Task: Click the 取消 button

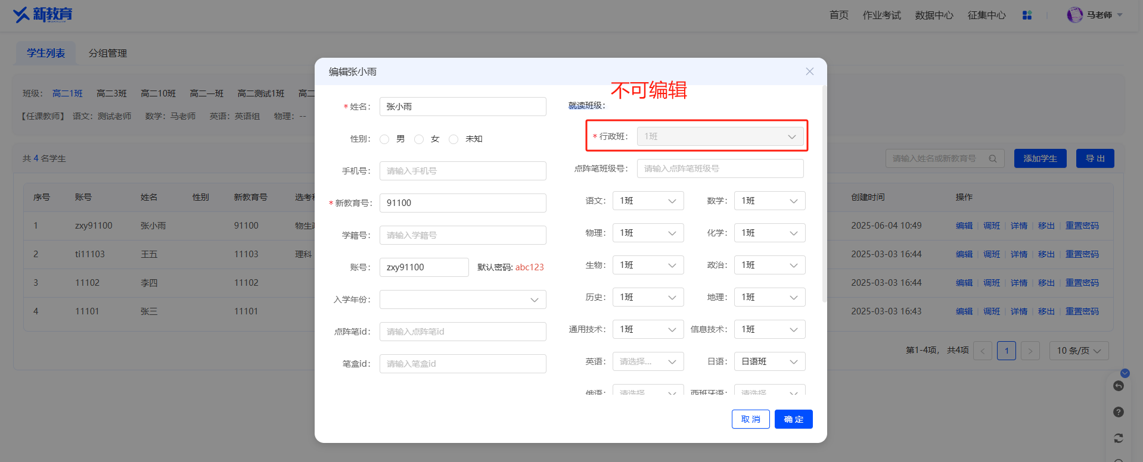Action: [751, 419]
